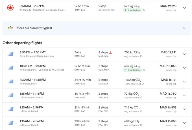Click the green -11% emissions badge
The width and height of the screenshot is (192, 130).
point(132,70)
